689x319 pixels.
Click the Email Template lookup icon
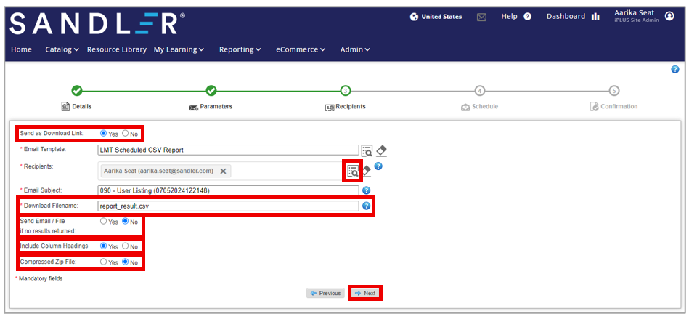[x=367, y=150]
